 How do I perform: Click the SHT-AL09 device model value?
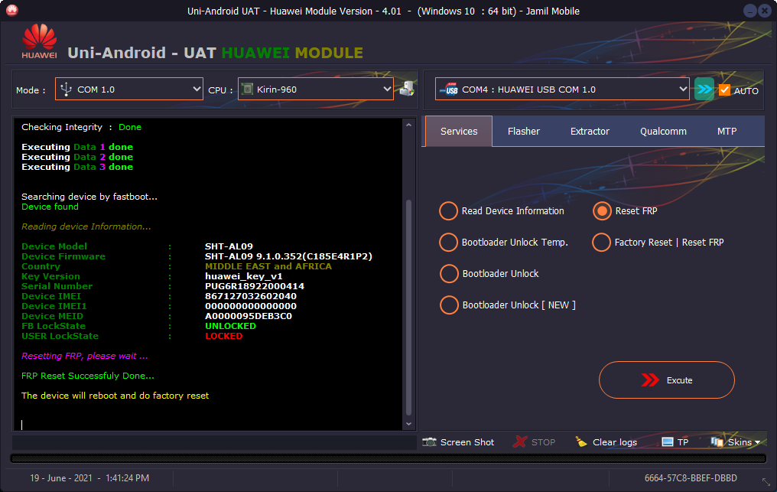229,246
